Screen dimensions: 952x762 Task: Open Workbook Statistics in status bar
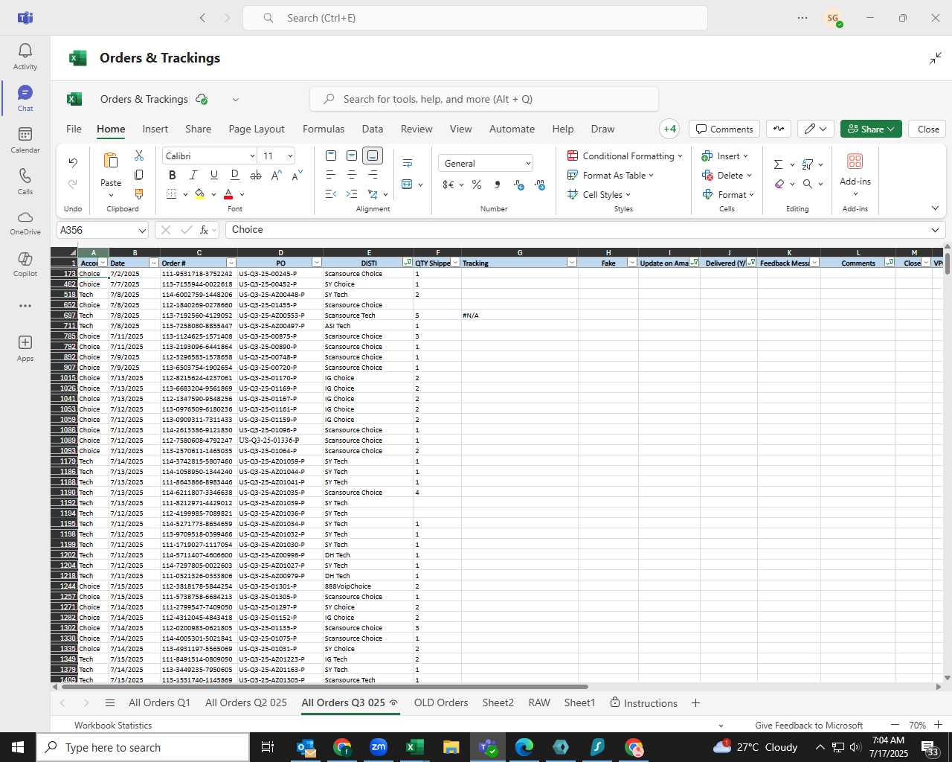[x=113, y=725]
